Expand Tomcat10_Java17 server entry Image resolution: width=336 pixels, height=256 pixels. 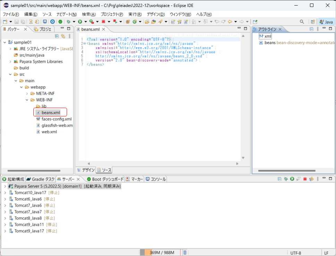[x=5, y=193]
